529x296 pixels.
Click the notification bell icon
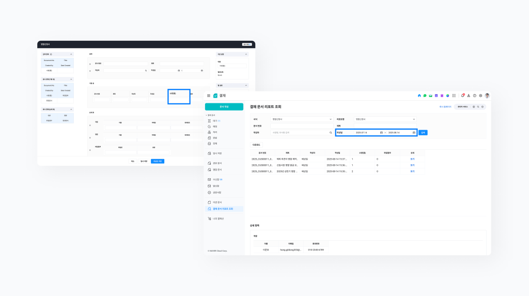coord(462,96)
